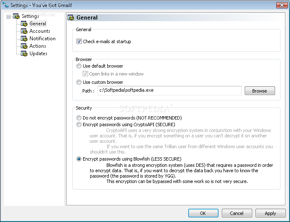290x222 pixels.
Task: Click the 'Security' group label
Action: pyautogui.click(x=84, y=108)
